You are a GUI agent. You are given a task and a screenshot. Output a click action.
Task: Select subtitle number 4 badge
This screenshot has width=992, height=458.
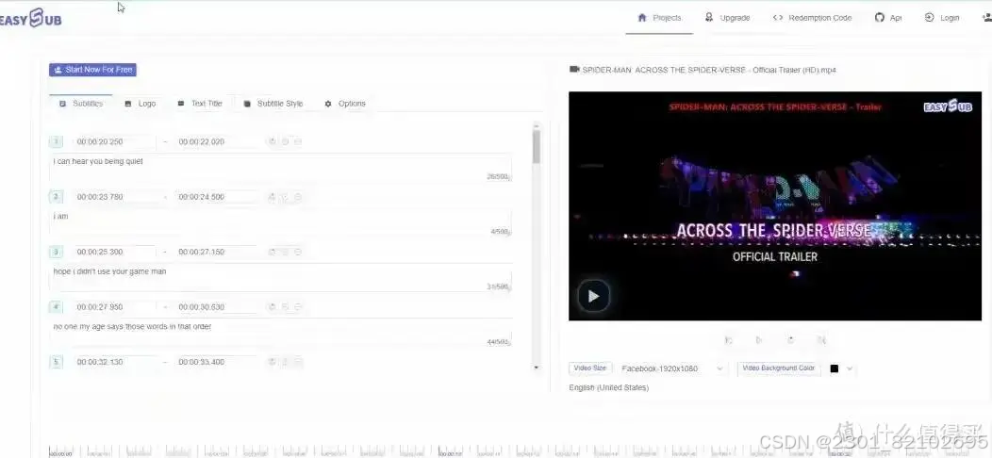[56, 307]
